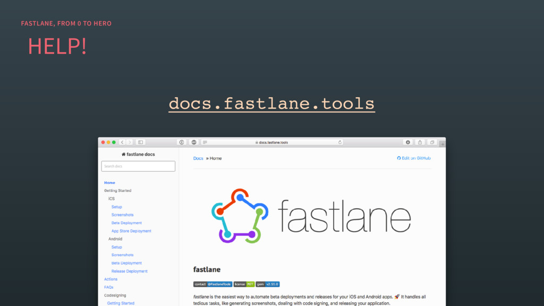Open FAQs in sidebar

(x=108, y=287)
